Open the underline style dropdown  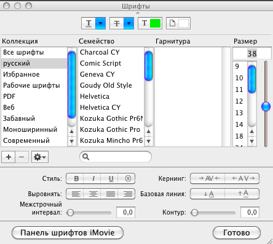pos(100,23)
